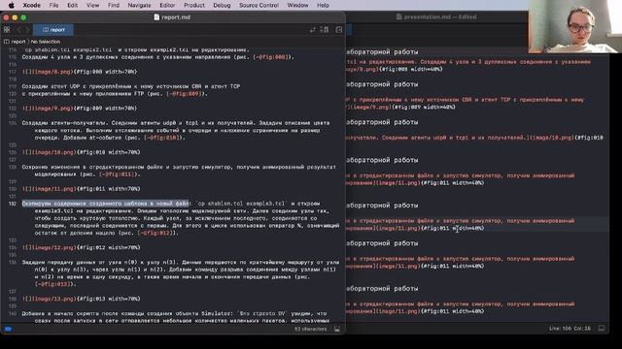Open the related items grid icon
Screen dimensions: 622x349
pos(7,30)
